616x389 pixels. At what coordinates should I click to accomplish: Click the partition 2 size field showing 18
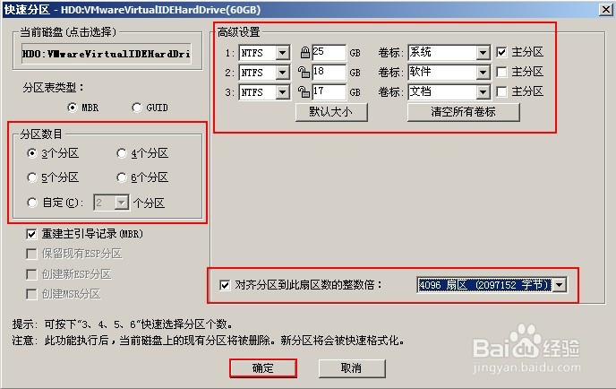click(329, 72)
